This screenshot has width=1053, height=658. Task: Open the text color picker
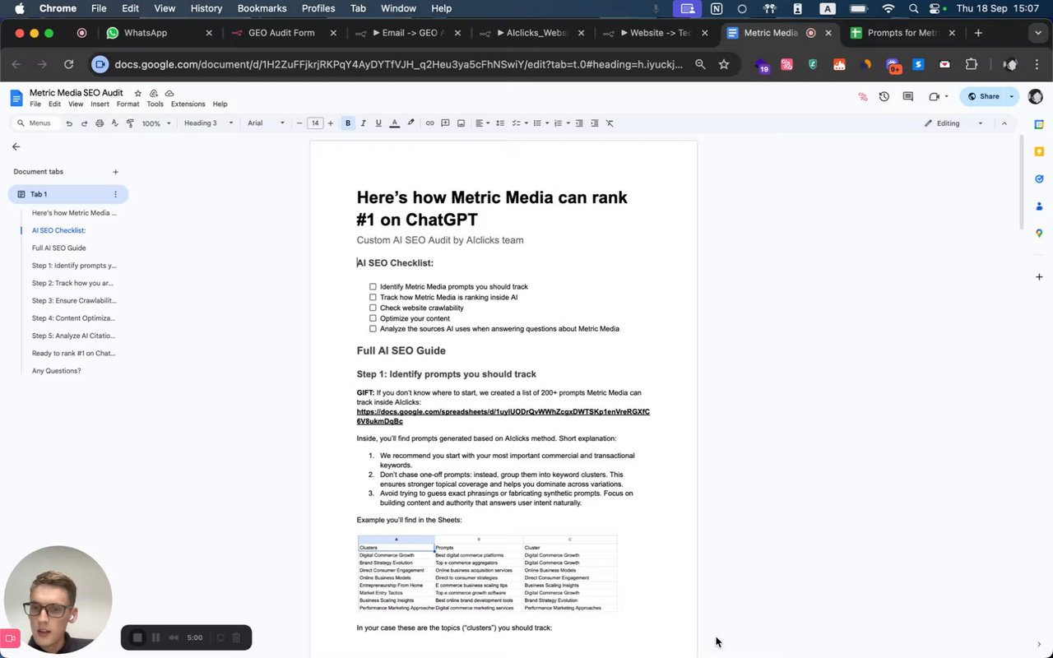(395, 123)
